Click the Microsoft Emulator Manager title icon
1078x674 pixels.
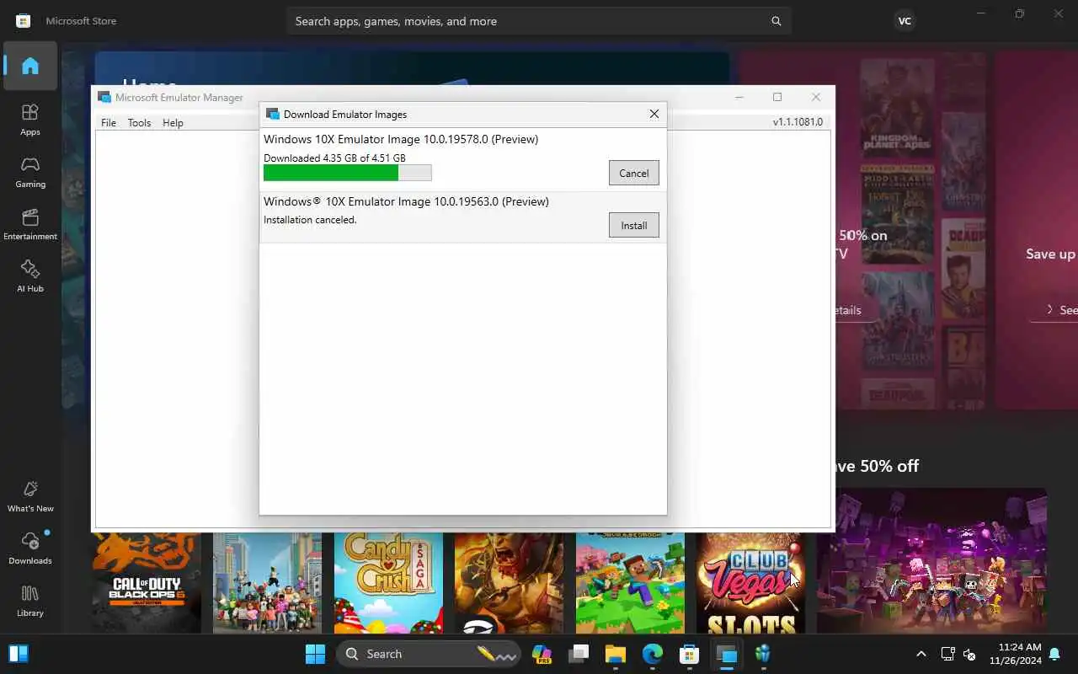click(104, 97)
